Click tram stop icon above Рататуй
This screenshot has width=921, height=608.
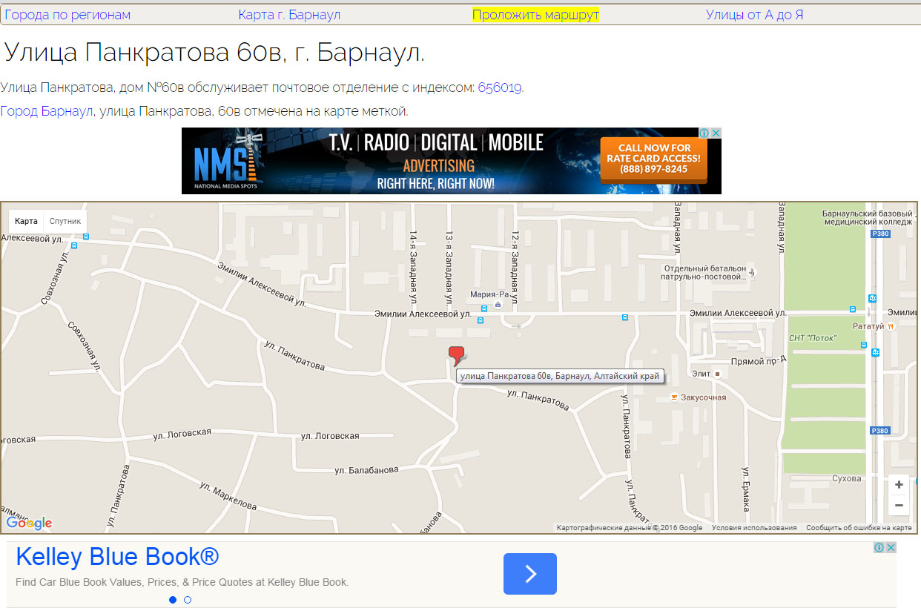(x=873, y=298)
